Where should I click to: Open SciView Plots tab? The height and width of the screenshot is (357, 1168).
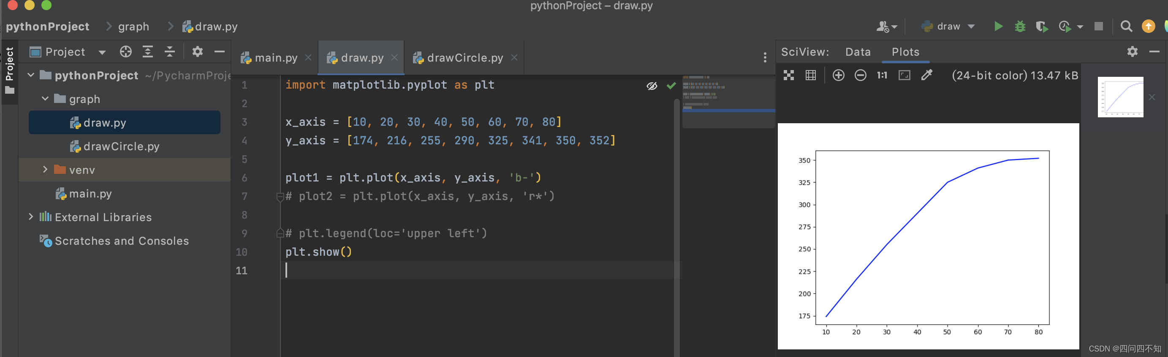[905, 52]
